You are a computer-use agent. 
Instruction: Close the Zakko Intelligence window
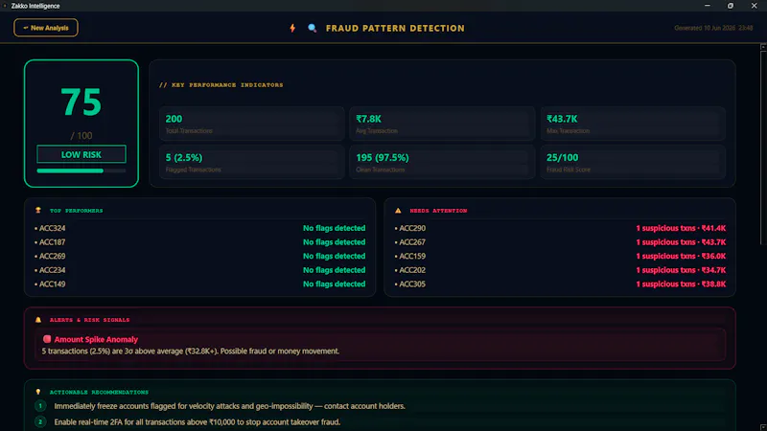point(754,6)
